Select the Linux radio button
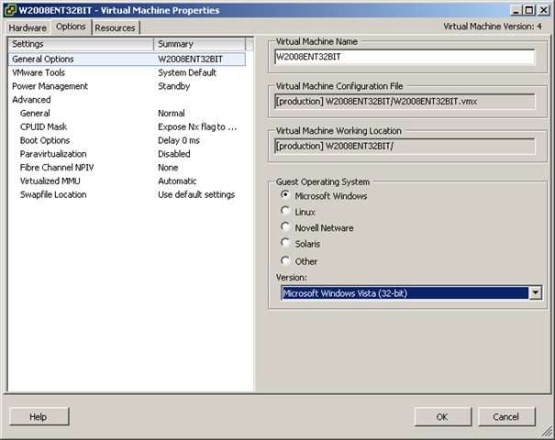 tap(286, 212)
